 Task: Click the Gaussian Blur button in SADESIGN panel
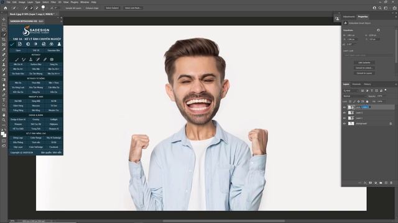(53, 50)
